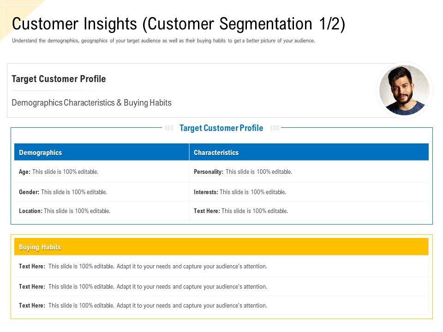This screenshot has height=332, width=443.
Task: Click the bold Target Customer Profile heading
Action: [x=59, y=79]
